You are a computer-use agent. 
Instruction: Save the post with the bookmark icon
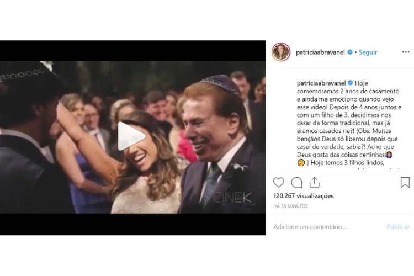pos(405,183)
